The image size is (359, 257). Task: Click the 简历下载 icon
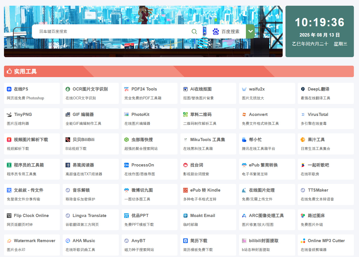point(185,241)
